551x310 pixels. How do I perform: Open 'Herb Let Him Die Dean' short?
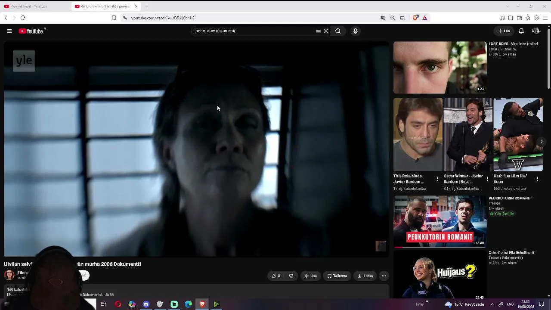518,135
